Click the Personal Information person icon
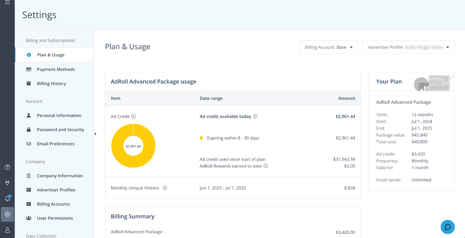Viewport: 465px width, 238px height. click(29, 115)
